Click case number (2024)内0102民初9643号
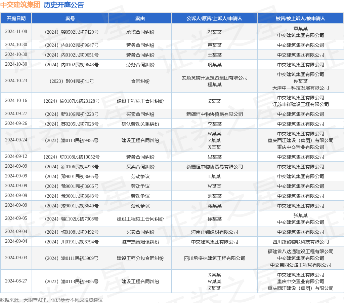The height and width of the screenshot is (303, 344). coord(72,65)
